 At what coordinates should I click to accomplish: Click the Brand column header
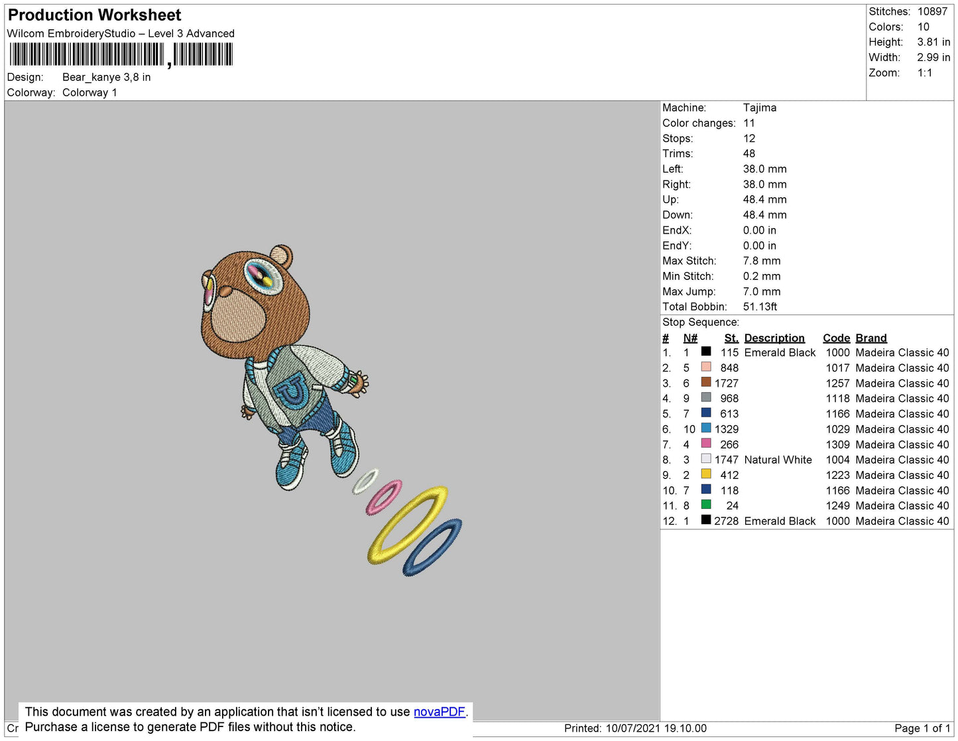coord(870,338)
